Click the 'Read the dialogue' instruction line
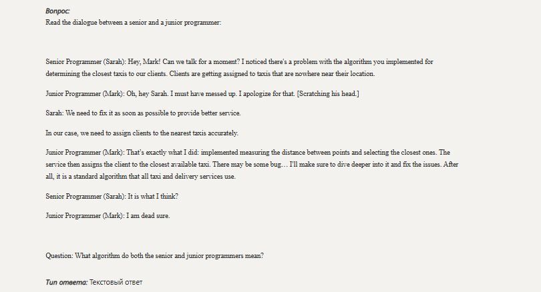 tap(133, 23)
